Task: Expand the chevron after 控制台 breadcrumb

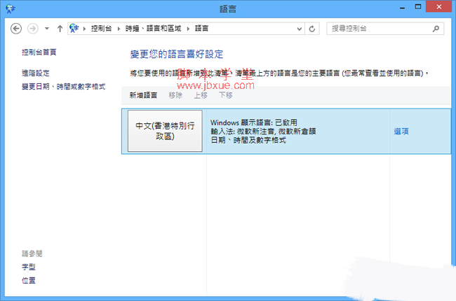Action: tap(119, 29)
